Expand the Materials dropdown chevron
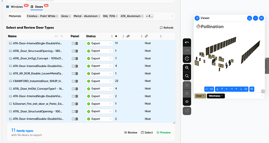 click(172, 16)
